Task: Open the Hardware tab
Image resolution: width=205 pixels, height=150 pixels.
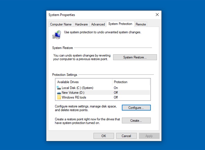Action: click(x=81, y=25)
